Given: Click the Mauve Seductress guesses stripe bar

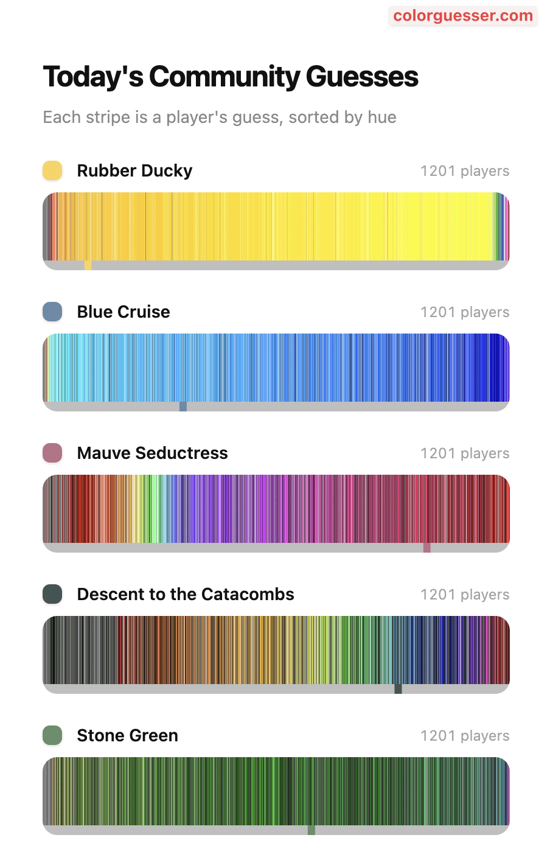Looking at the screenshot, I should coord(276,509).
